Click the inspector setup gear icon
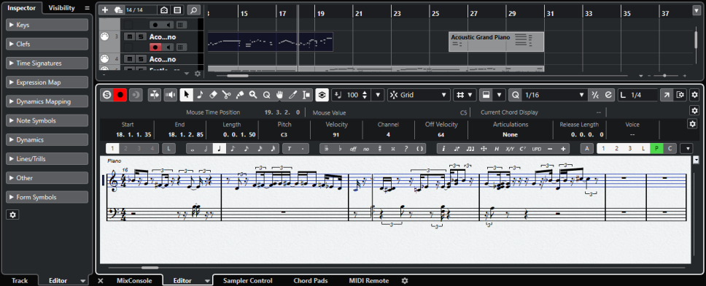This screenshot has height=286, width=706. click(x=12, y=215)
